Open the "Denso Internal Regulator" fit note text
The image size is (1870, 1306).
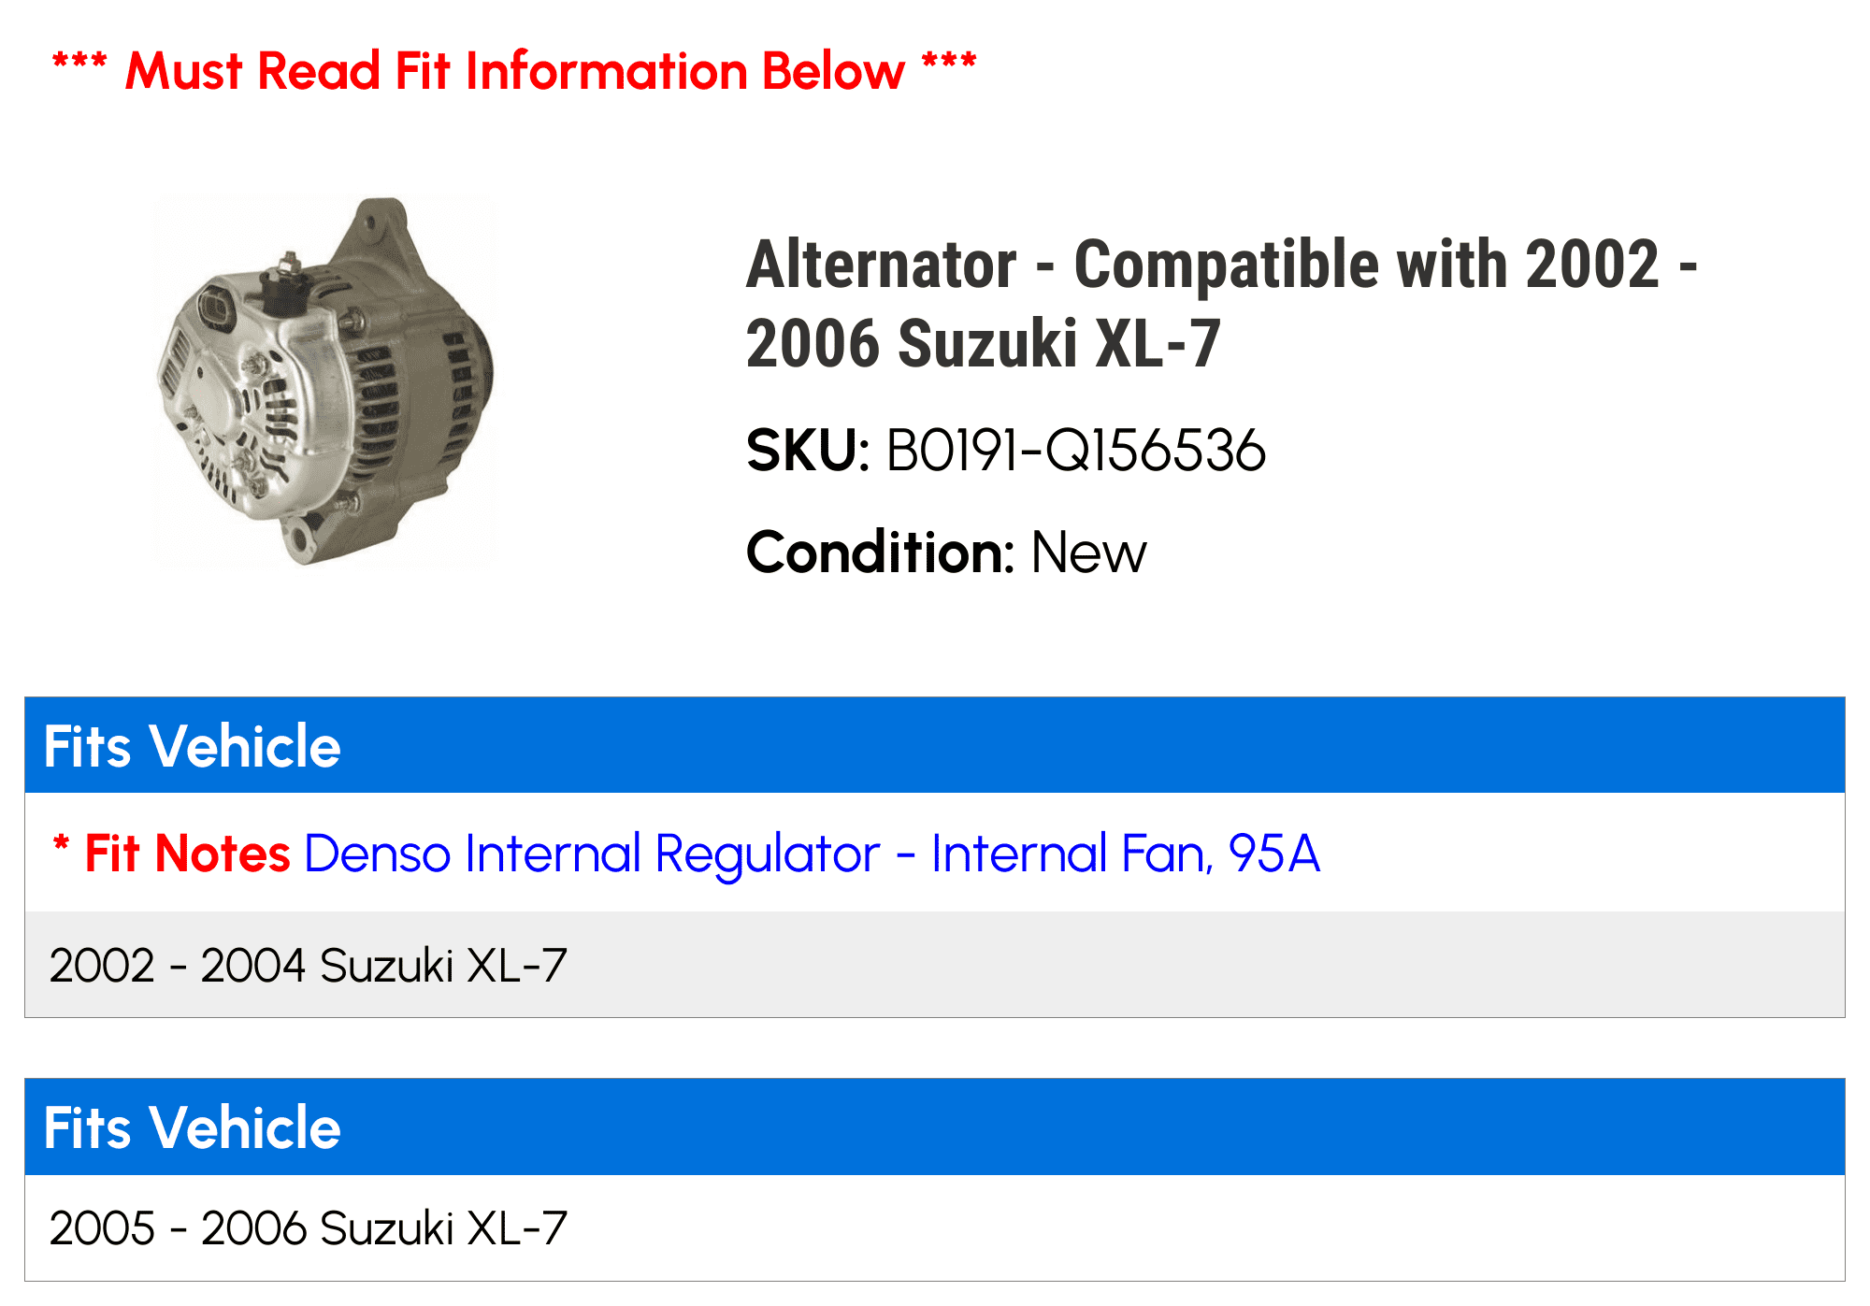[812, 854]
